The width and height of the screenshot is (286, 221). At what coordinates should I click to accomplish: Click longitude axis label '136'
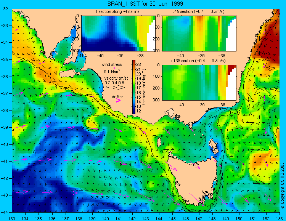click(52, 218)
